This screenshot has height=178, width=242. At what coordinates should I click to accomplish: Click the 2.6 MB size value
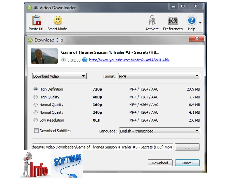194,120
